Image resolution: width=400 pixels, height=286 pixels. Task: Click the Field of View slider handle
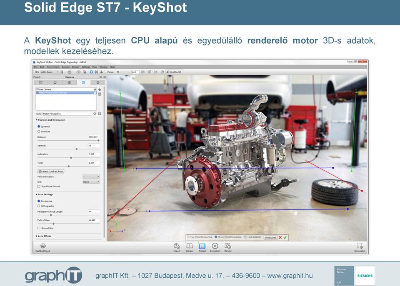click(x=53, y=224)
